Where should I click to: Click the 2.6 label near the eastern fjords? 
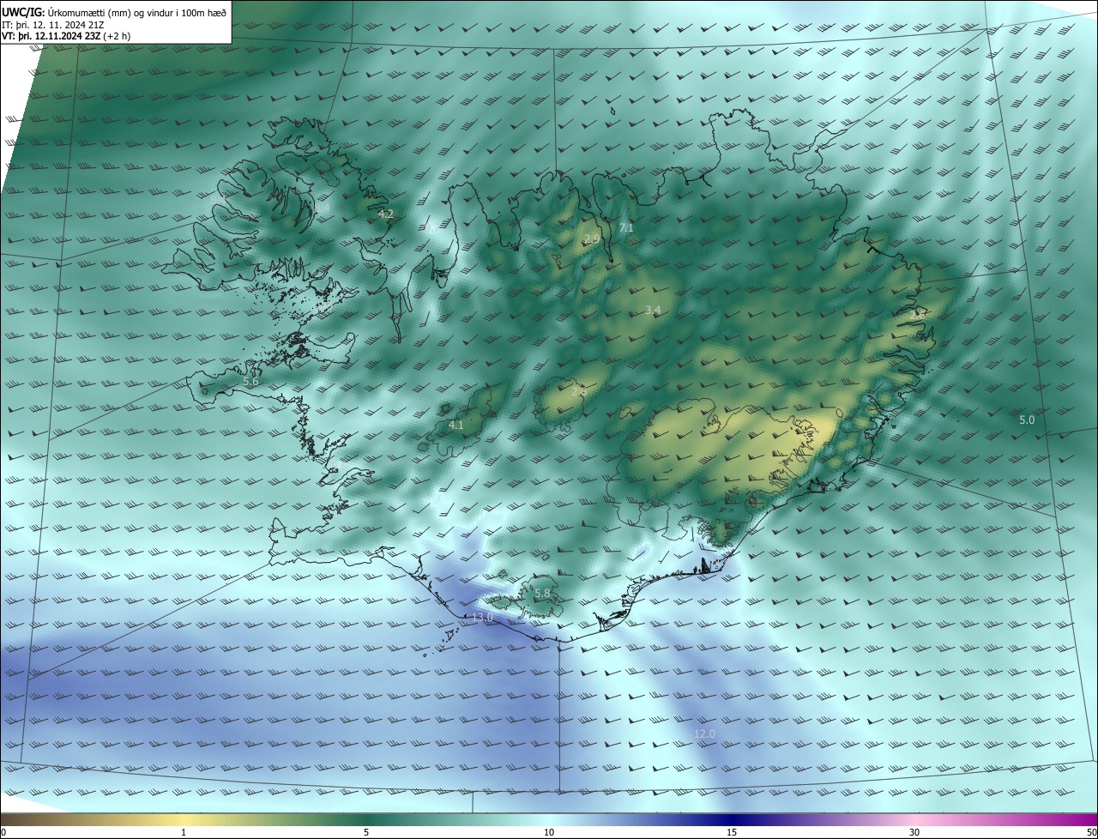[917, 315]
